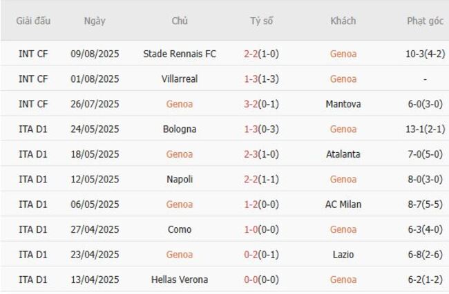
Task: Open Hellas Verona team link
Action: click(x=180, y=280)
